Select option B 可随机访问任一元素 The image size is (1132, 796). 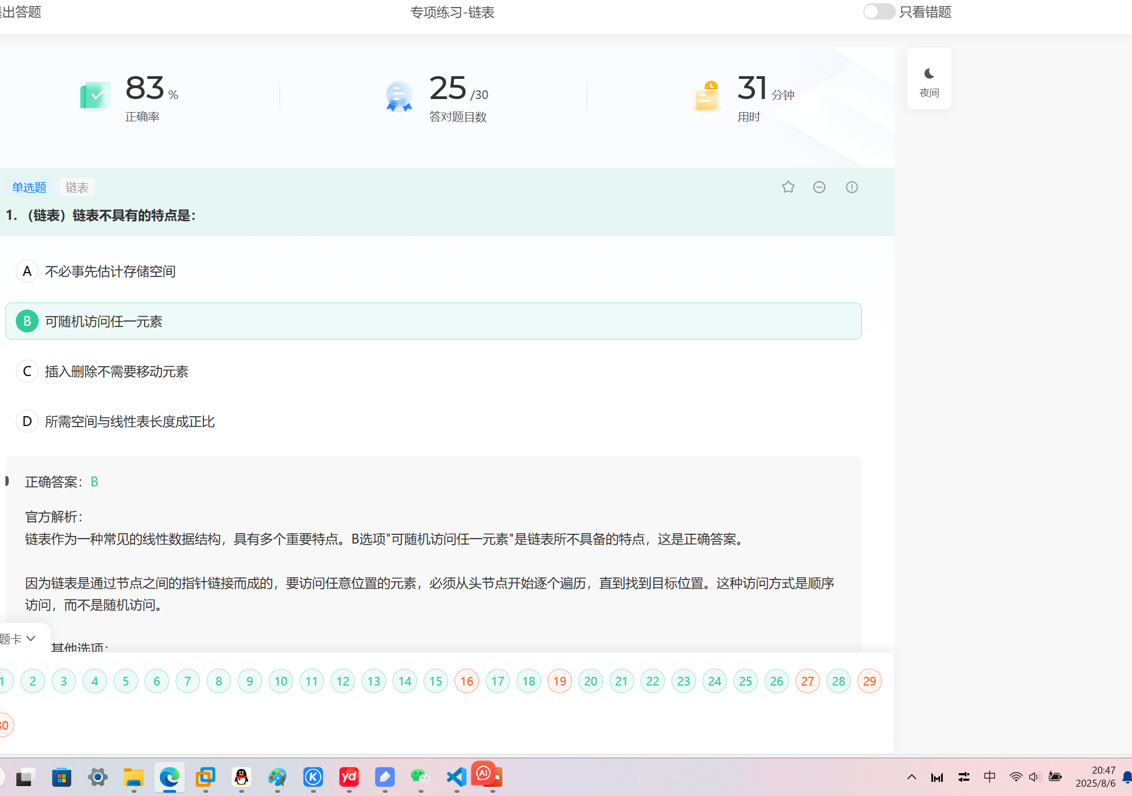433,321
